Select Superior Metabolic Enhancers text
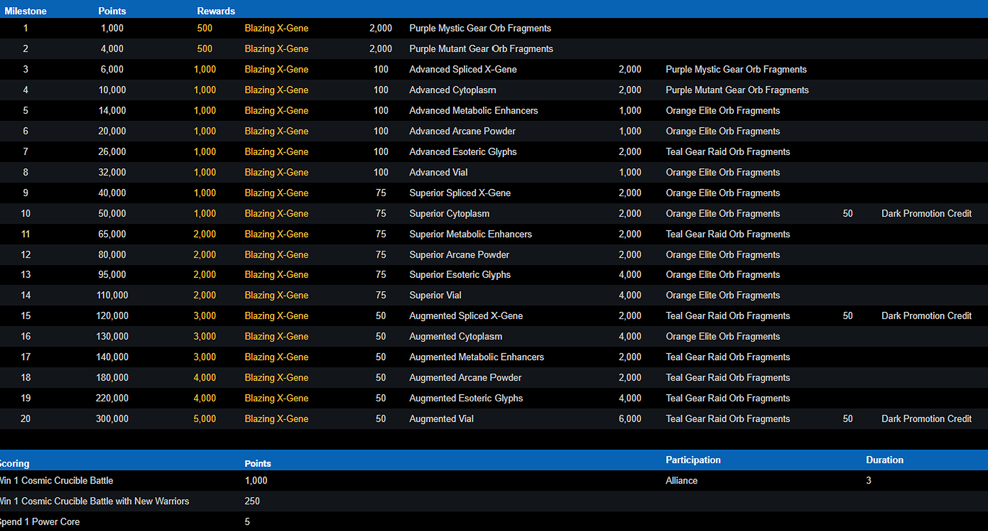Image resolution: width=988 pixels, height=531 pixels. [x=470, y=234]
